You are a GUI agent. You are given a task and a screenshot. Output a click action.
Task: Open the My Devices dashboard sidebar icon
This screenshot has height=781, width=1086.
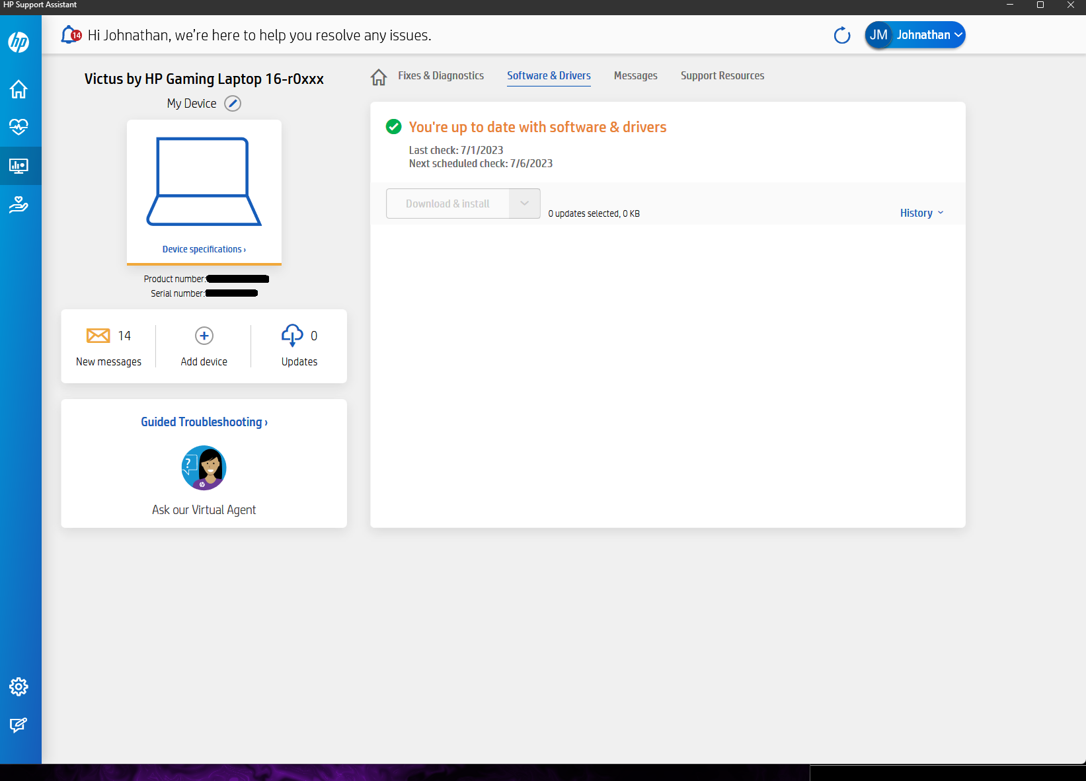[19, 166]
